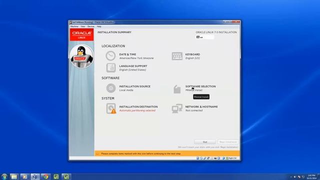This screenshot has width=320, height=180.
Task: Click the second green Camtasia taskbar icon
Action: [66, 176]
